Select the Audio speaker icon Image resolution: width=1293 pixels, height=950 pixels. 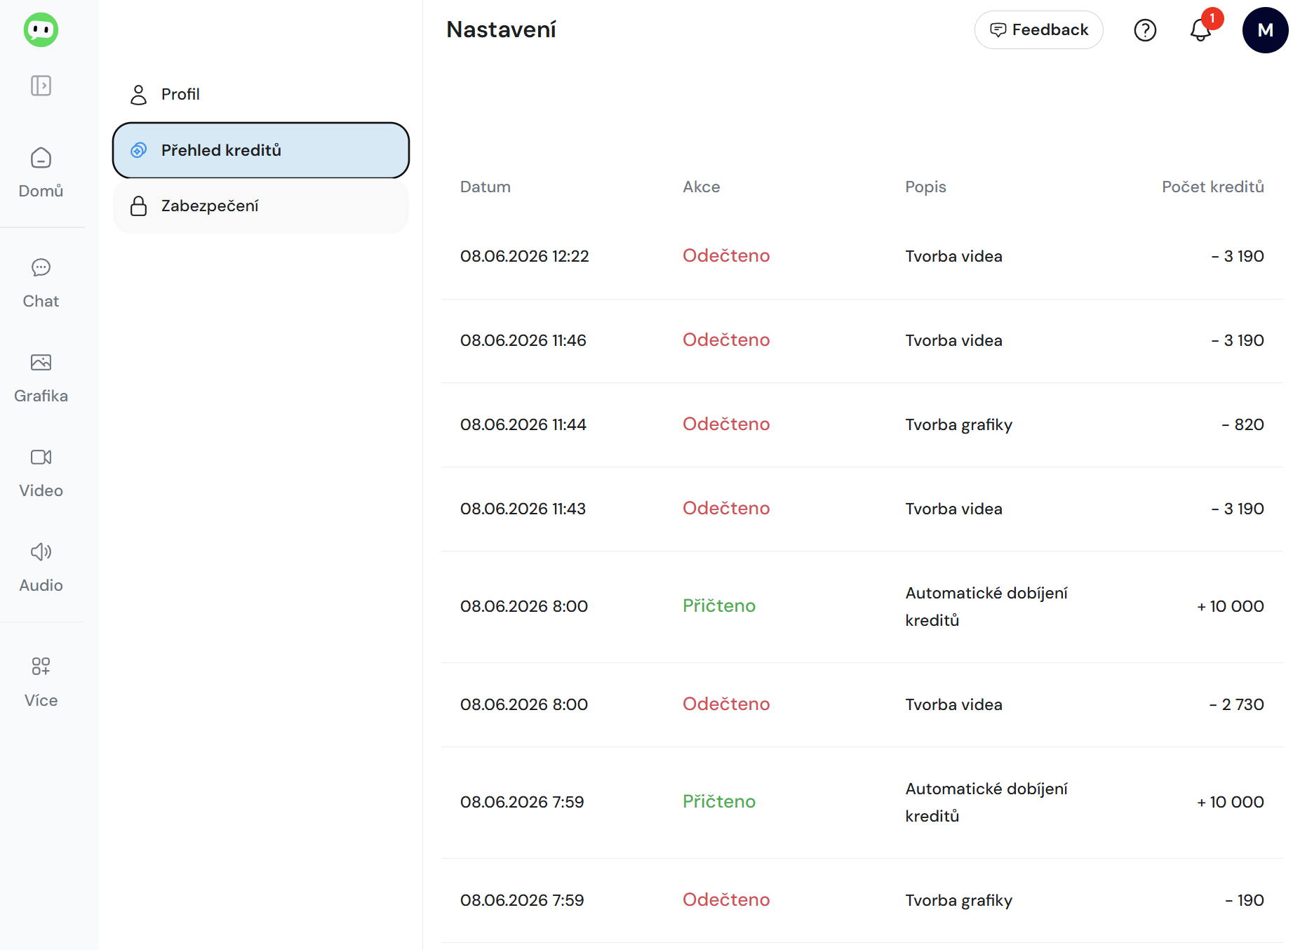(x=41, y=552)
